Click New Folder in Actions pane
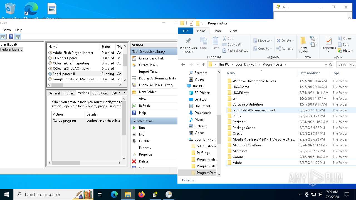This screenshot has width=356, height=200. click(x=149, y=92)
